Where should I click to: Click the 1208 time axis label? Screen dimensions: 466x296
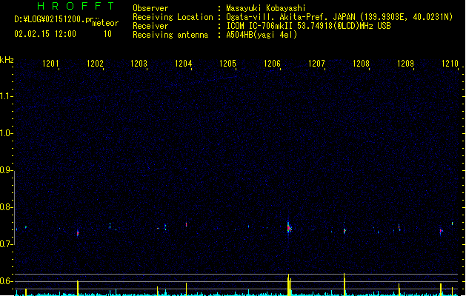[x=361, y=64]
